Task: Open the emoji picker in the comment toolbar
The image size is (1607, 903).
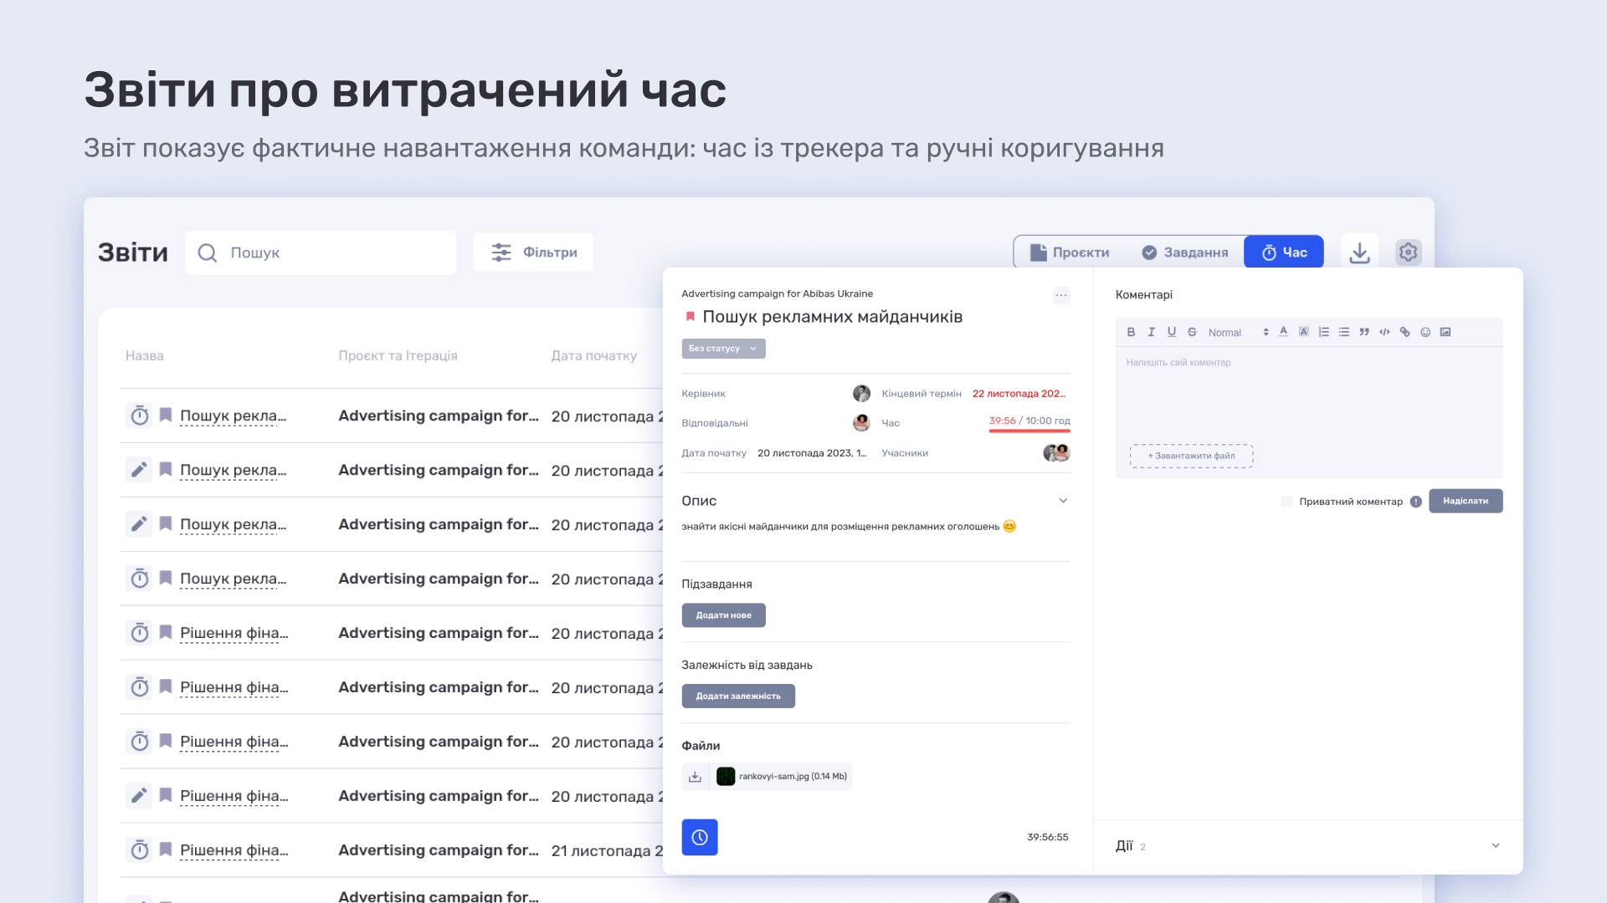Action: 1425,332
